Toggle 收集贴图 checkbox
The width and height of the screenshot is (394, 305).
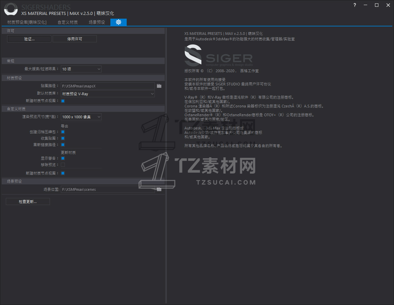pos(63,138)
